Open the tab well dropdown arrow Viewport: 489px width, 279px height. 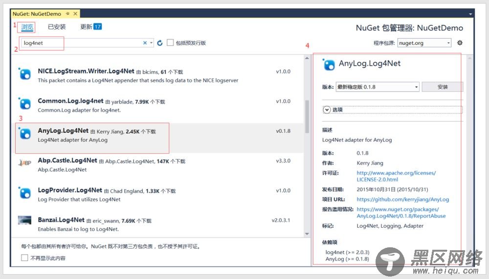tap(470, 14)
